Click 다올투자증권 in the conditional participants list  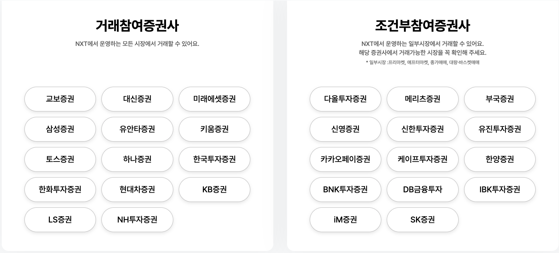(345, 99)
